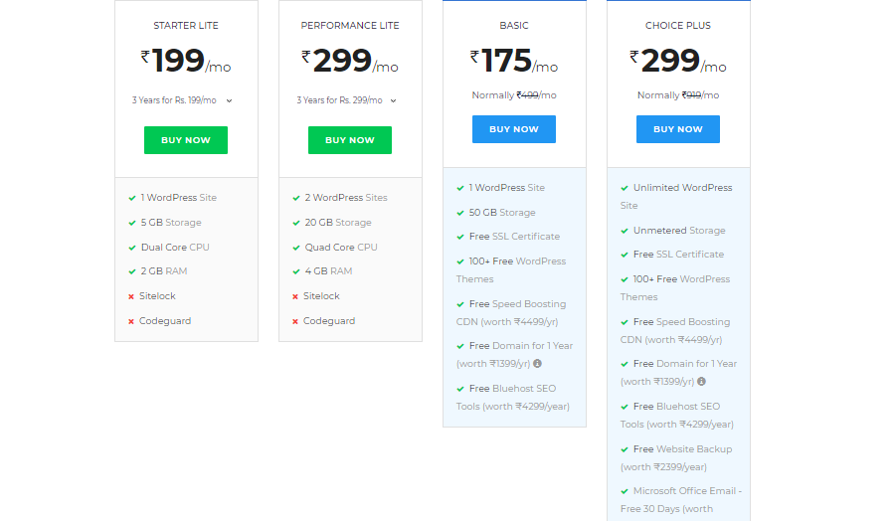Image resolution: width=895 pixels, height=521 pixels.
Task: Click check icon beside '2 GB RAM'
Action: pos(132,271)
